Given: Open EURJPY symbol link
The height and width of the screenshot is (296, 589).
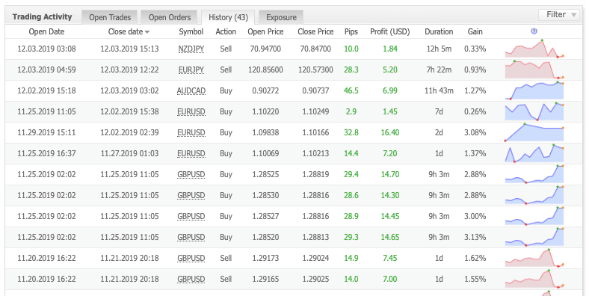Looking at the screenshot, I should 191,70.
